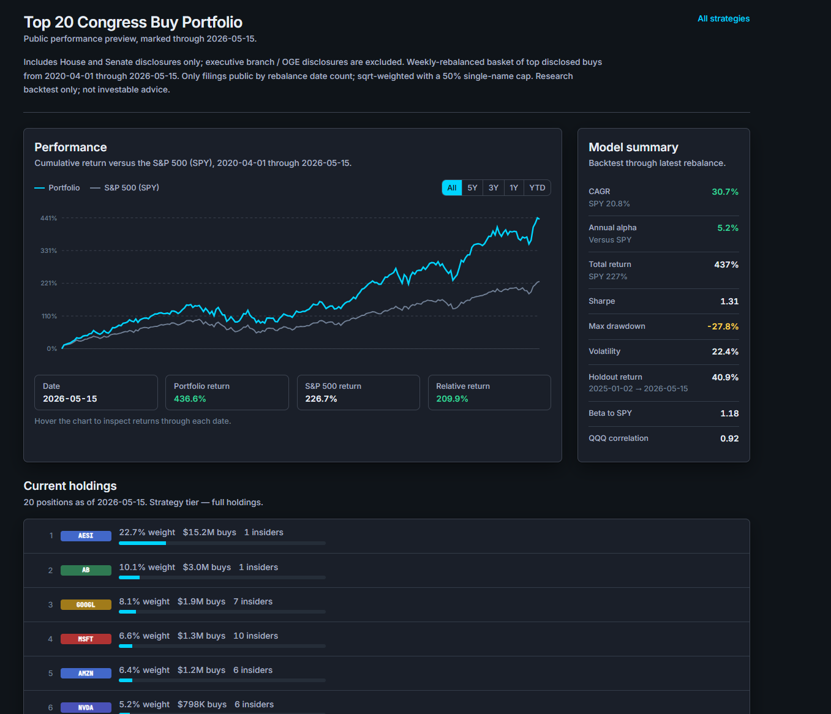The height and width of the screenshot is (714, 831).
Task: Click "7 insiders" in the GOOGL row
Action: (253, 601)
